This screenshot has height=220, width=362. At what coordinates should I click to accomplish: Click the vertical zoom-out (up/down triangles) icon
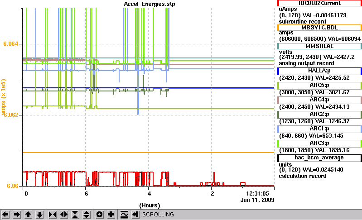[87, 215]
